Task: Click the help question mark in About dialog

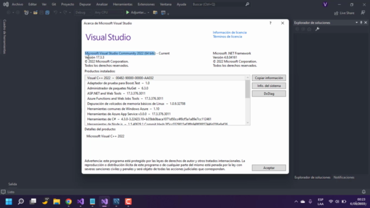Action: (271, 23)
